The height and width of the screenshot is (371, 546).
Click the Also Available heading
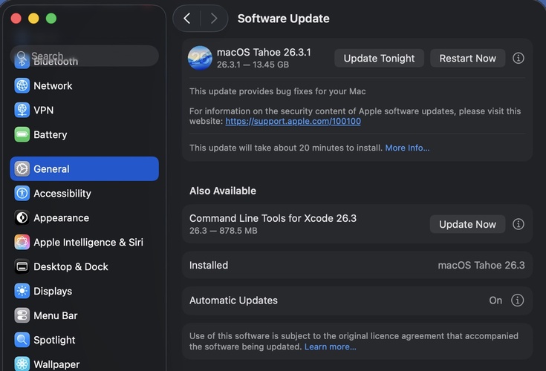pyautogui.click(x=223, y=191)
